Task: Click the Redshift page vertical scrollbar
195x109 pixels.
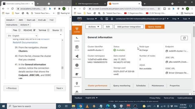Action: coord(194,31)
